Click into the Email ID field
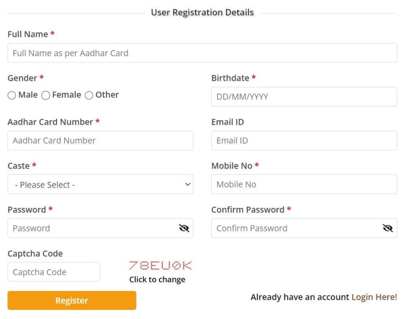This screenshot has height=319, width=409. point(304,141)
